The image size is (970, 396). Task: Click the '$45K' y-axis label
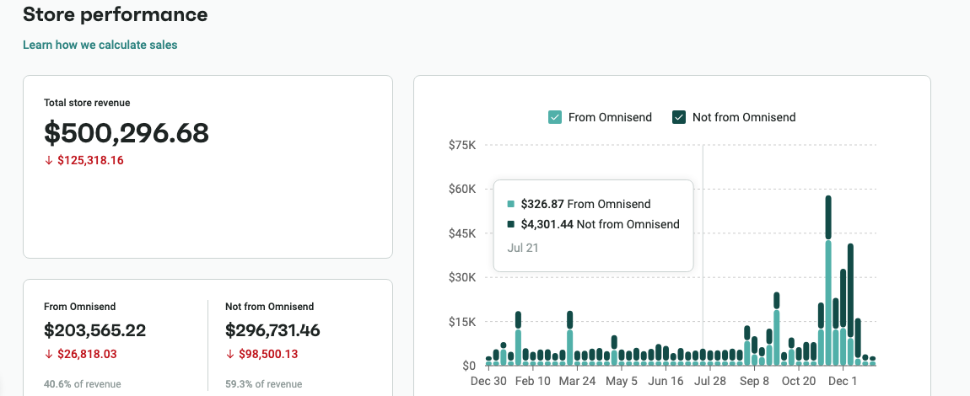pos(463,233)
